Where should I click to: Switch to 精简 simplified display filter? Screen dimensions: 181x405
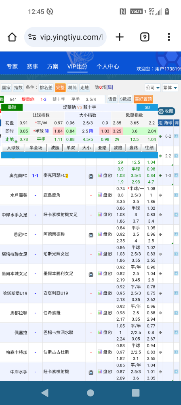pyautogui.click(x=72, y=87)
